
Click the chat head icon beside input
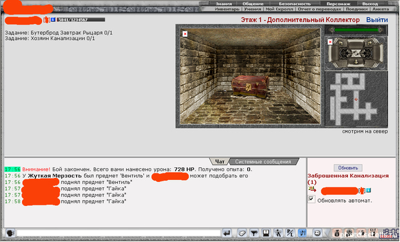10,233
